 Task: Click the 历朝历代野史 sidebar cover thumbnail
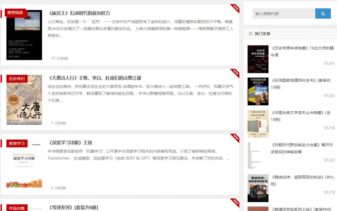258,156
